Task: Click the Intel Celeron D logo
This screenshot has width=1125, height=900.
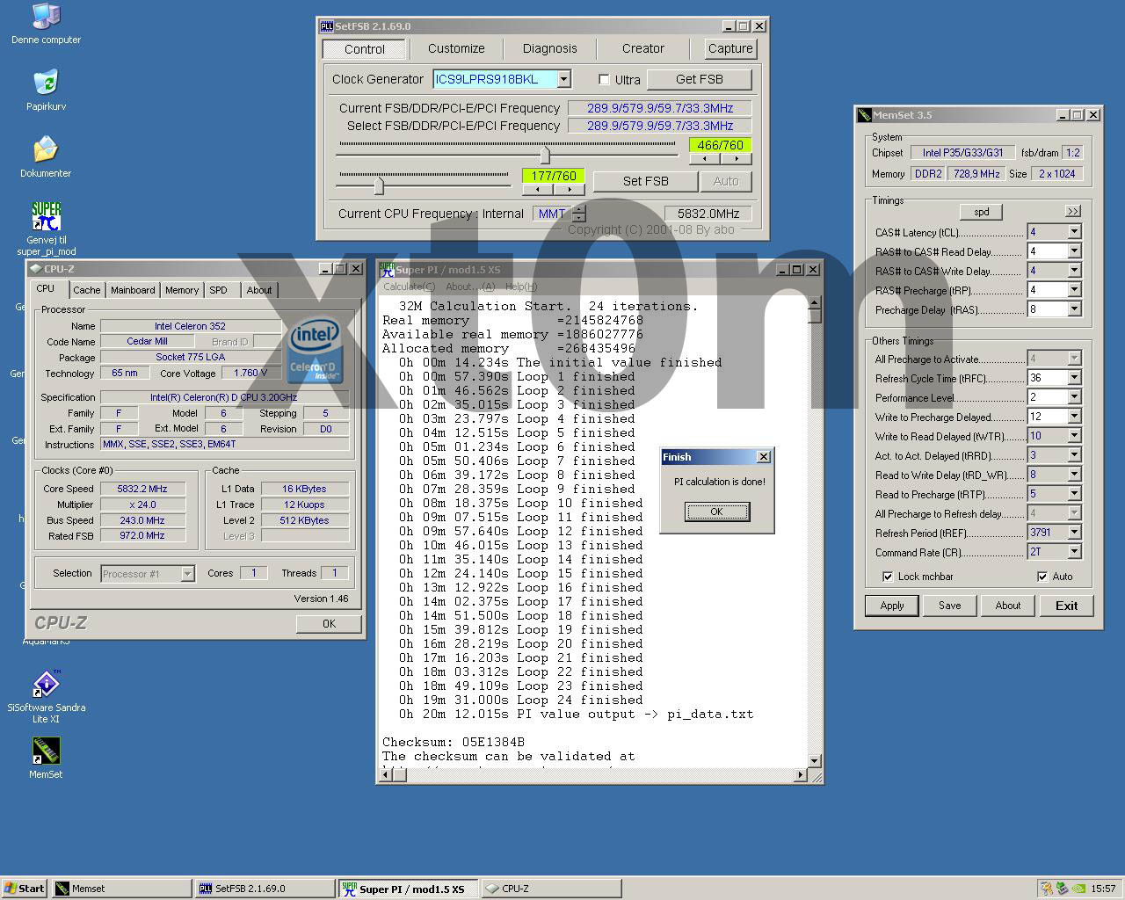Action: click(x=315, y=349)
